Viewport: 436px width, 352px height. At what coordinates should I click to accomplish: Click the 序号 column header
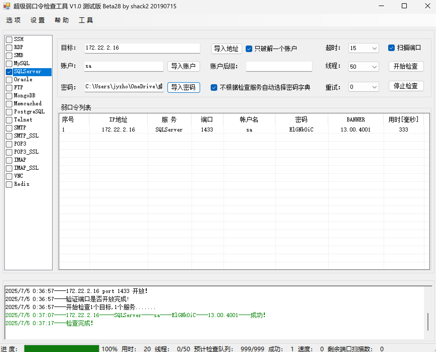[x=74, y=119]
